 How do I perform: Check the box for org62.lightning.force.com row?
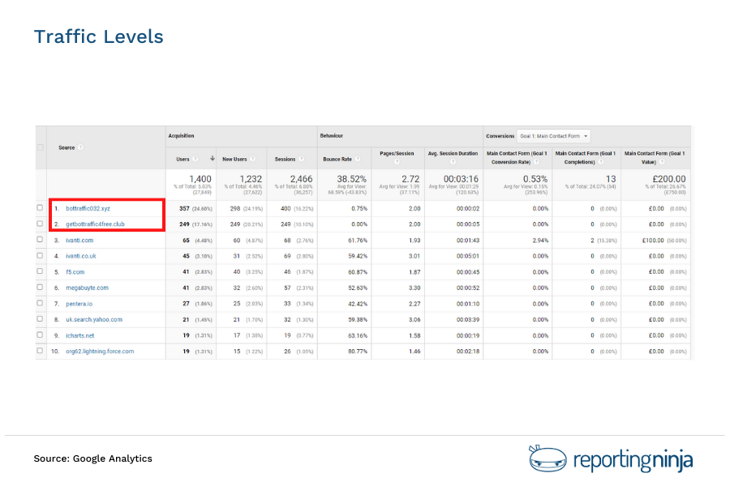(40, 351)
